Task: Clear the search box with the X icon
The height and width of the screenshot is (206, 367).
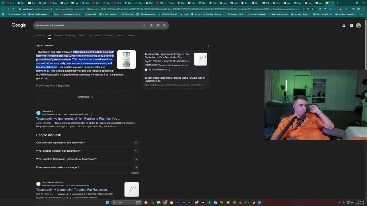Action: coord(144,25)
